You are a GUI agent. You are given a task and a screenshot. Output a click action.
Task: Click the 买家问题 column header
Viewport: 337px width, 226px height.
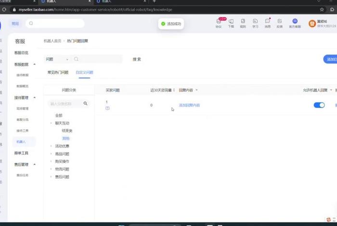(x=113, y=90)
